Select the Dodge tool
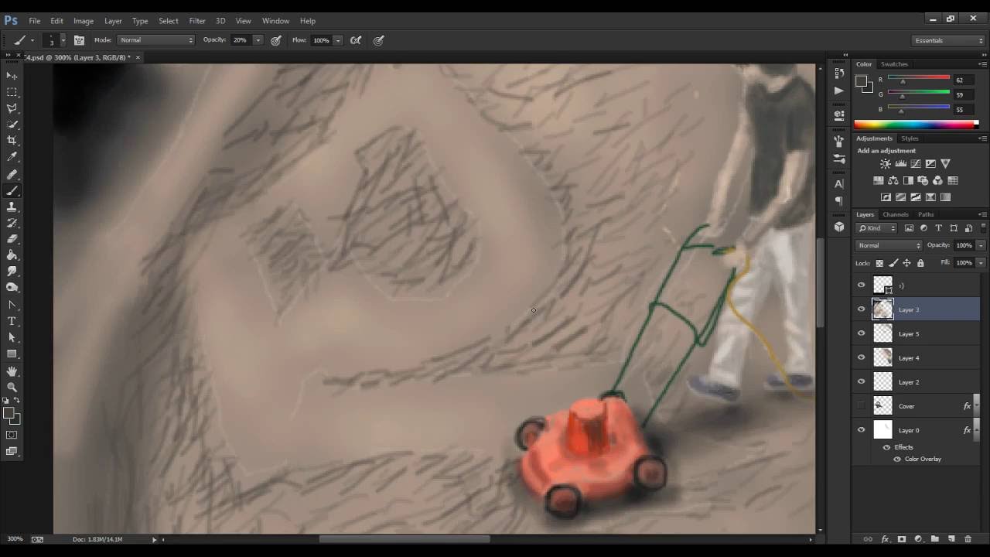 coord(12,288)
